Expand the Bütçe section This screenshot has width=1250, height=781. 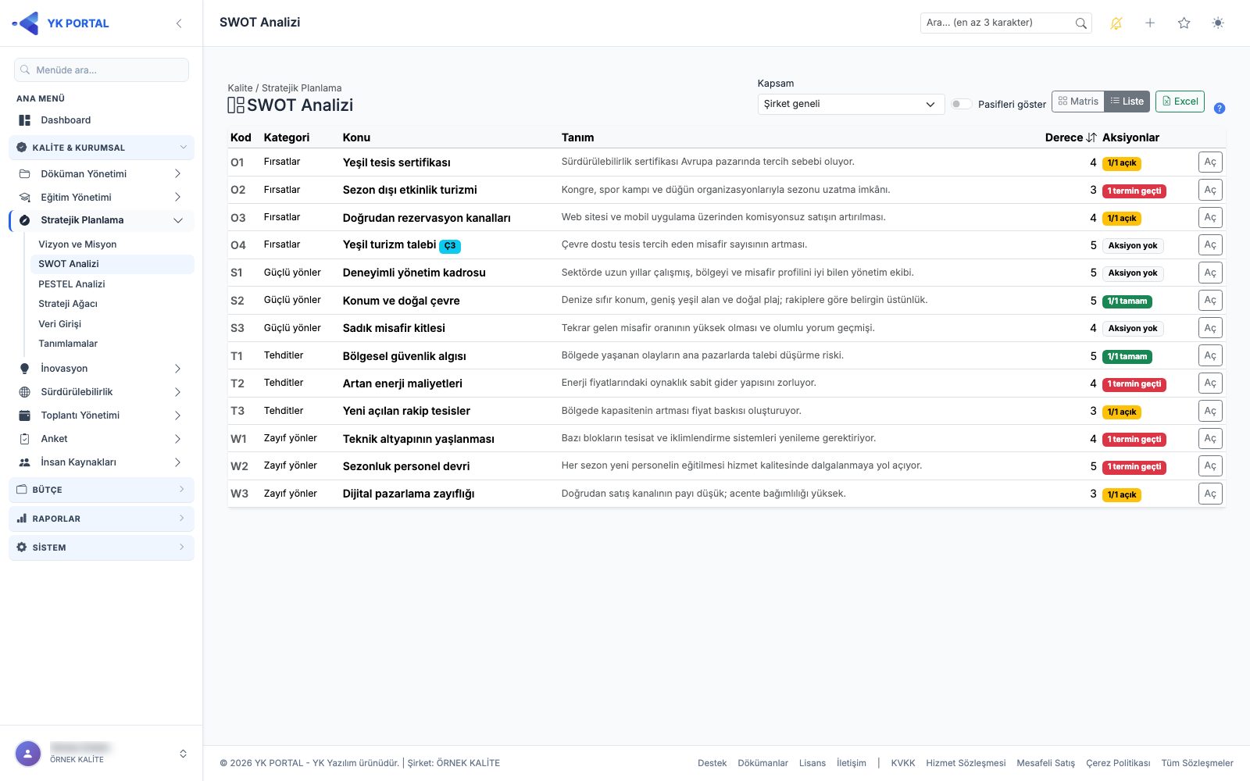click(x=102, y=490)
